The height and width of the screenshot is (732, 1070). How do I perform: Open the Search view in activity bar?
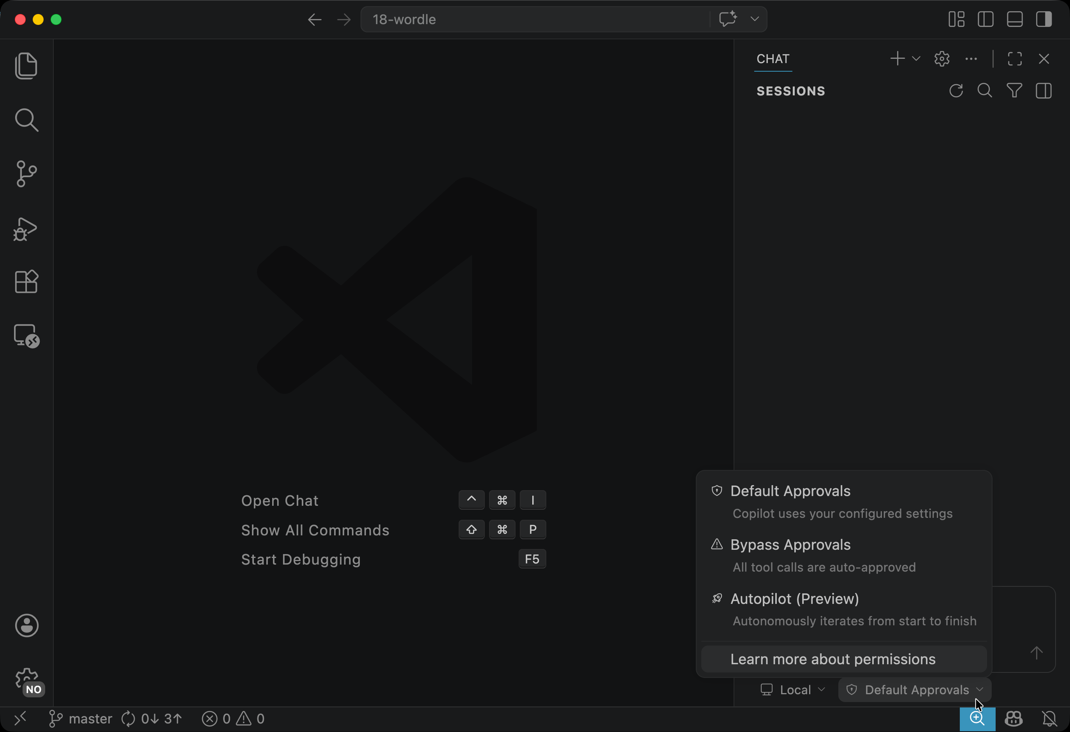pos(26,120)
